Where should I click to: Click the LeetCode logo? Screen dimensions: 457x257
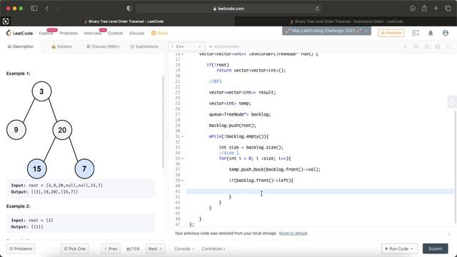19,33
